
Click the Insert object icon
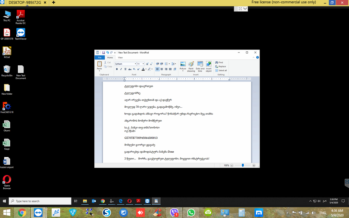pyautogui.click(x=209, y=66)
